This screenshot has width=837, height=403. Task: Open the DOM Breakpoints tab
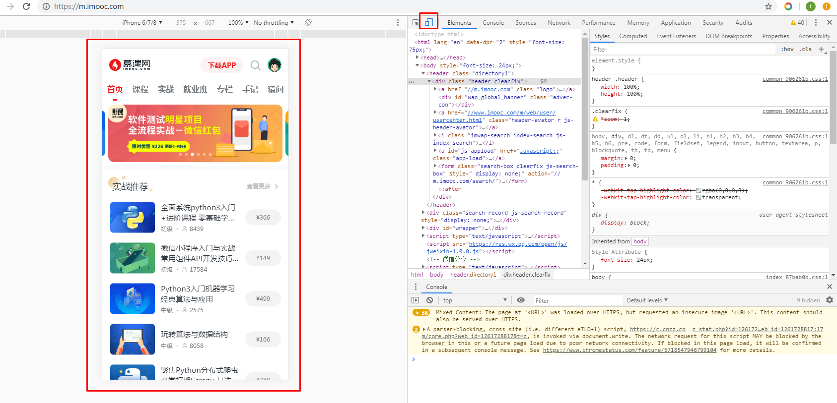click(x=729, y=36)
